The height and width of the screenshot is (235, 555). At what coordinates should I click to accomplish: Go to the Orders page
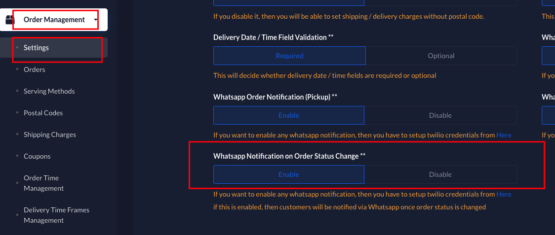pos(34,69)
